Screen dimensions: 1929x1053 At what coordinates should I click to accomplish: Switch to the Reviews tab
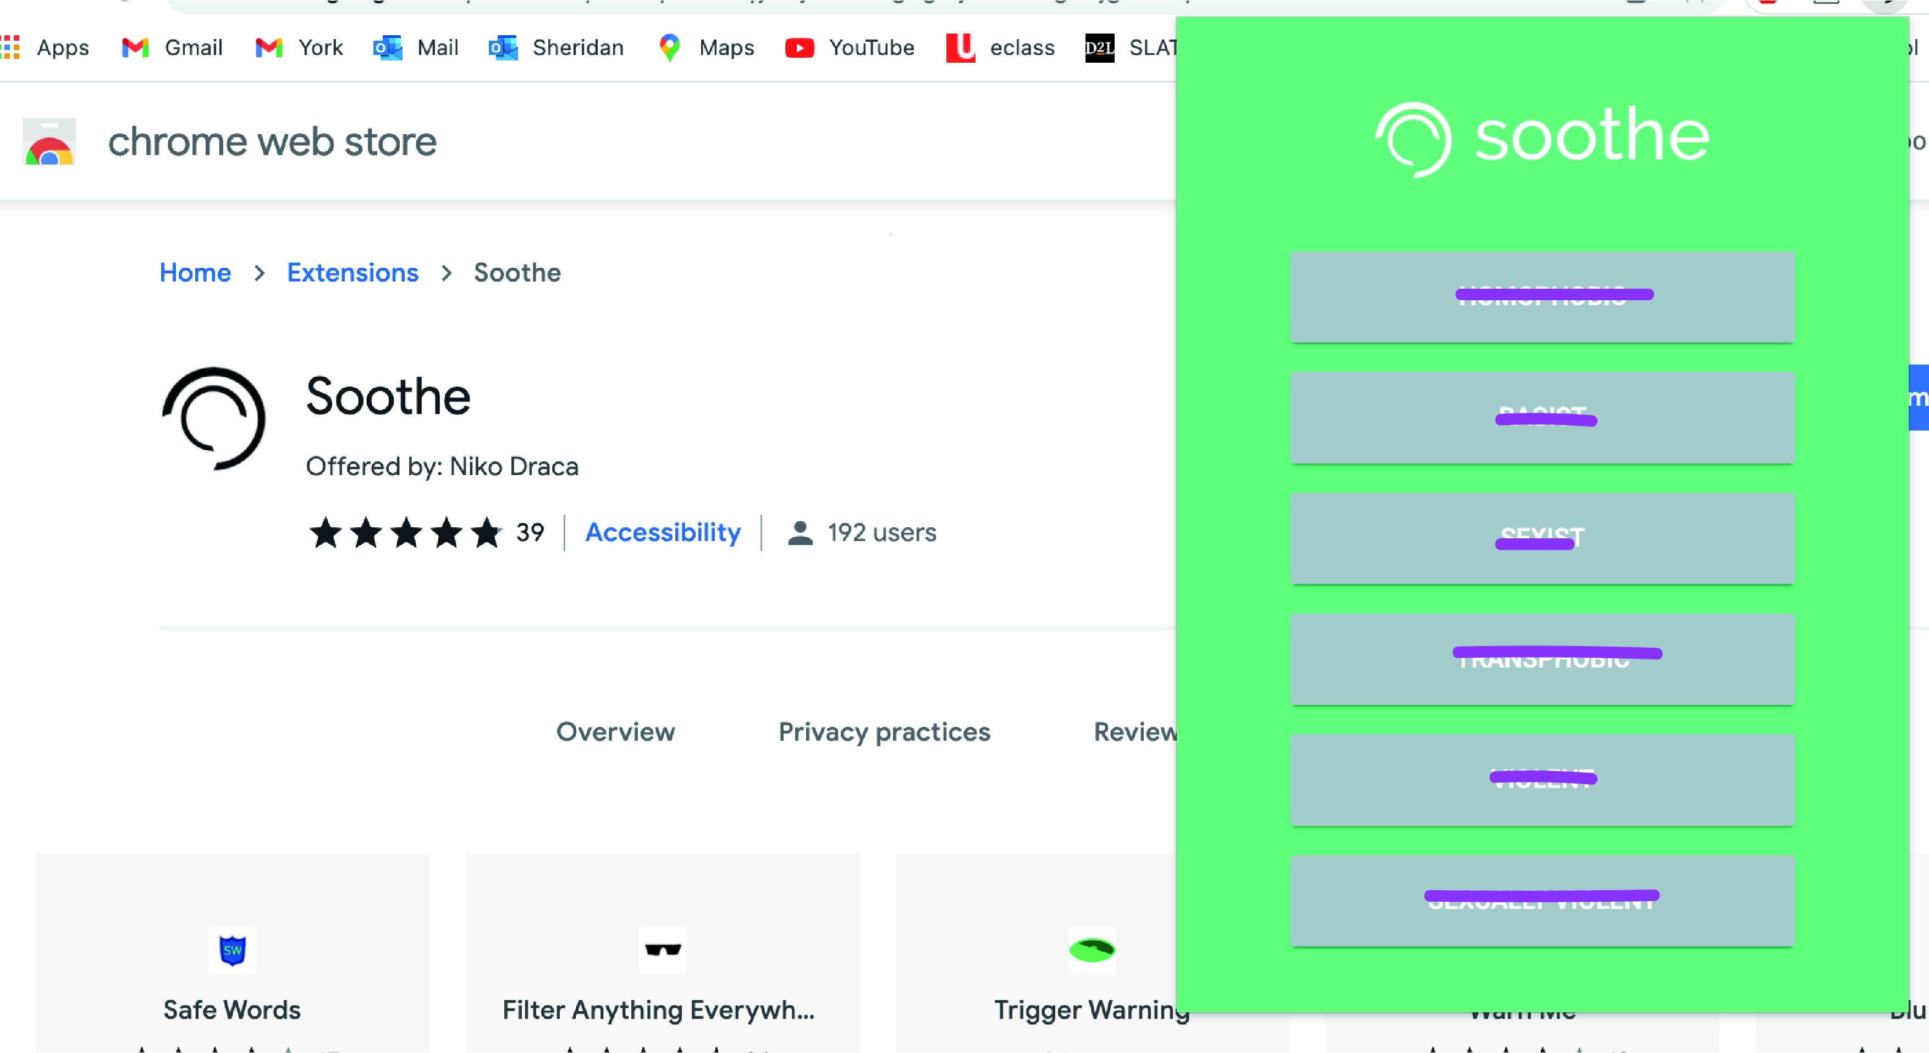point(1135,732)
